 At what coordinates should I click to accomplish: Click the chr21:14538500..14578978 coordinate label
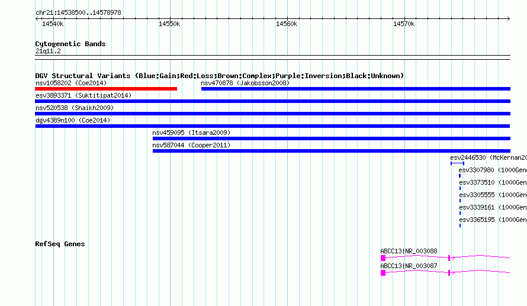[x=78, y=12]
